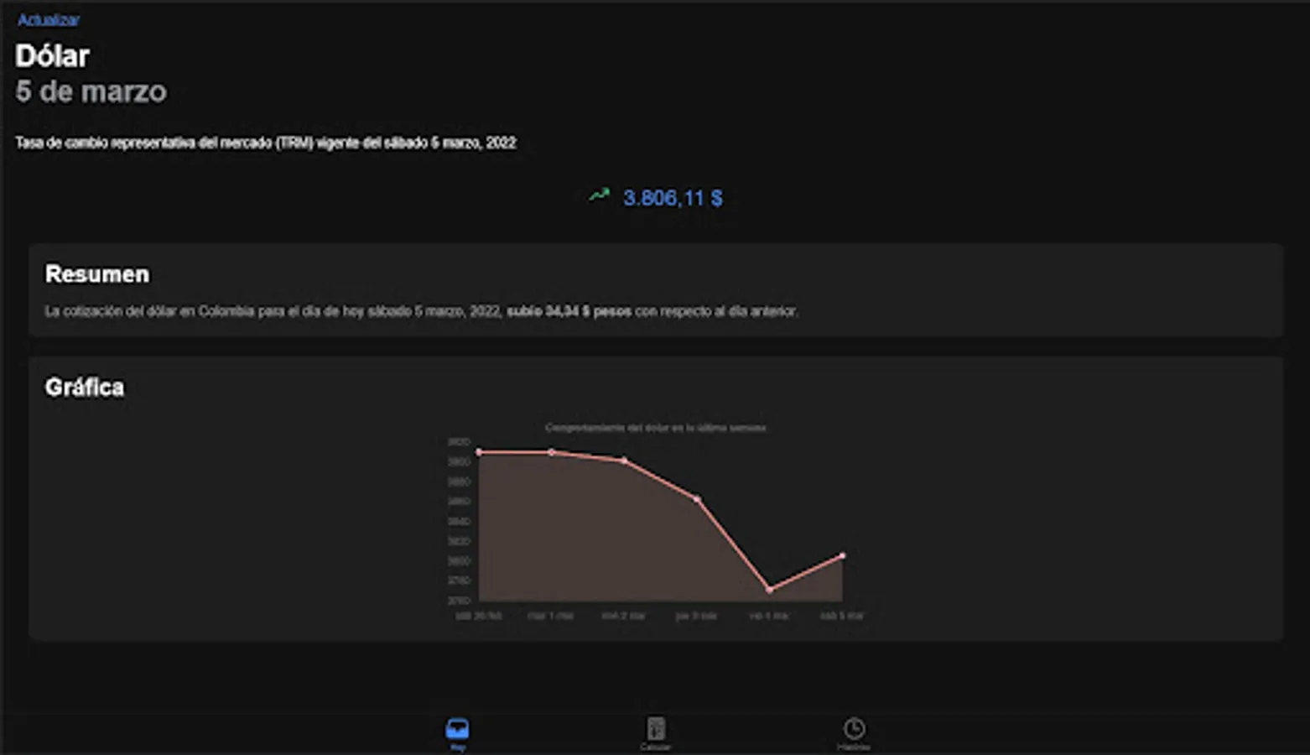Click the Gráfica card heading
Screen dimensions: 1310x755
(x=85, y=387)
